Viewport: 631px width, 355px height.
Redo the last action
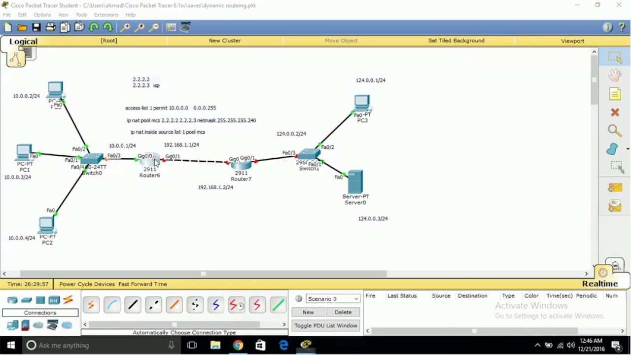click(x=108, y=28)
